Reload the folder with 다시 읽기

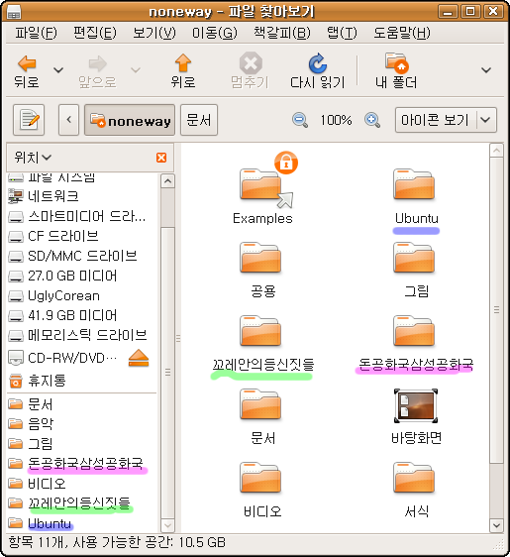(317, 71)
